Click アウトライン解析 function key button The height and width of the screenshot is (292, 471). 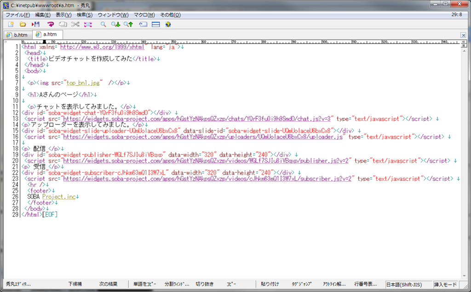click(334, 284)
